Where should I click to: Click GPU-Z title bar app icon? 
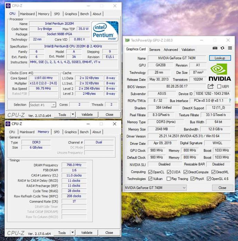tap(127, 40)
